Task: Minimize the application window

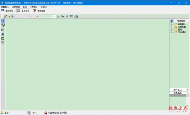Action: 171,3
